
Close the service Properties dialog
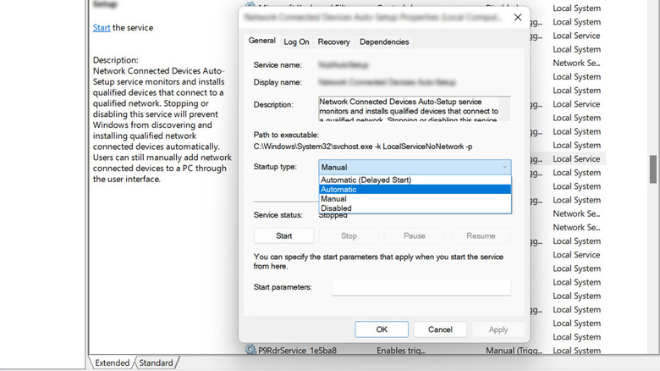(518, 17)
